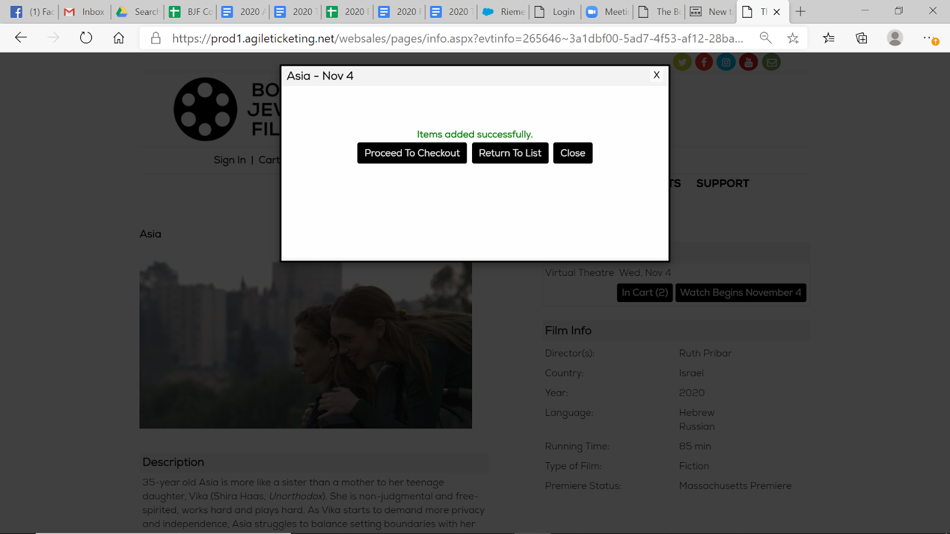Focus the browser address bar URL
The image size is (950, 534).
pyautogui.click(x=457, y=38)
